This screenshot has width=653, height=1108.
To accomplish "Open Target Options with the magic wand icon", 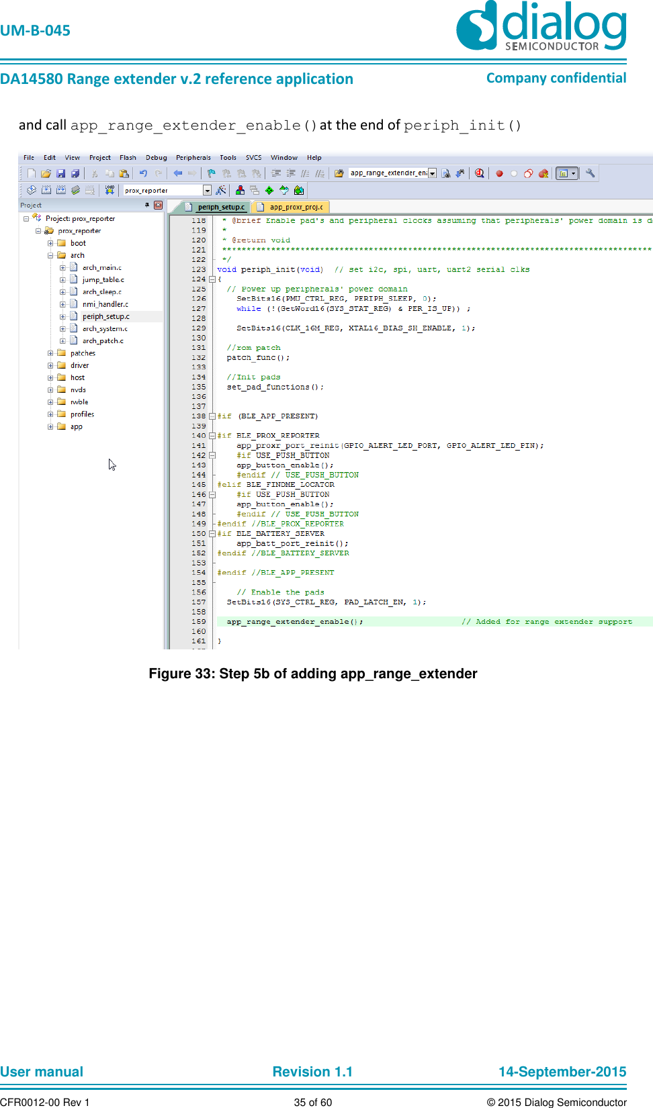I will tap(221, 190).
